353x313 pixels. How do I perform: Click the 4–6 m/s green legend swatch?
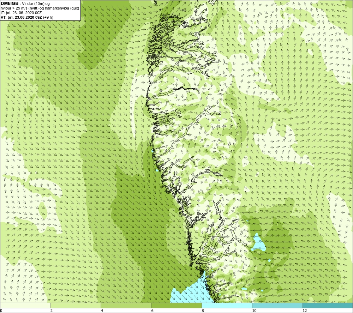[x=126, y=305]
